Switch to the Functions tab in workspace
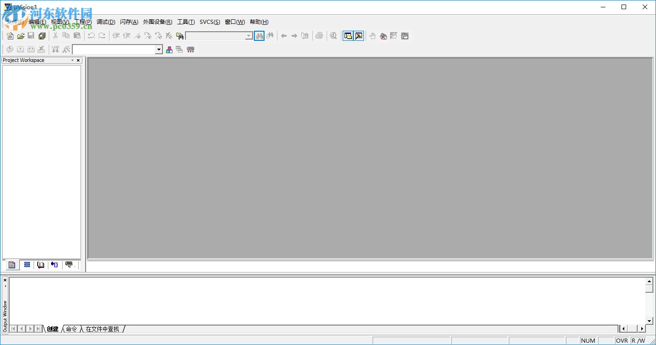This screenshot has width=656, height=345. point(55,265)
